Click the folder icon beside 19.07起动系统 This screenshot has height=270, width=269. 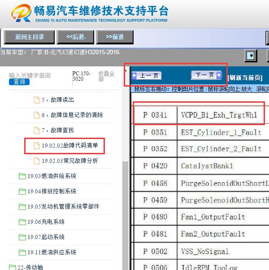click(x=22, y=237)
